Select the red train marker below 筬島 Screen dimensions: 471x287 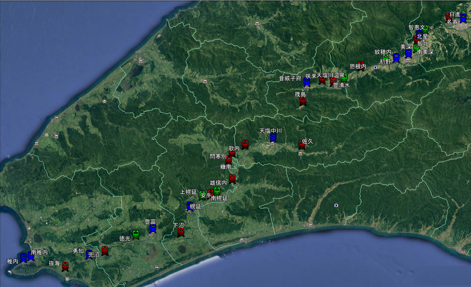303,101
